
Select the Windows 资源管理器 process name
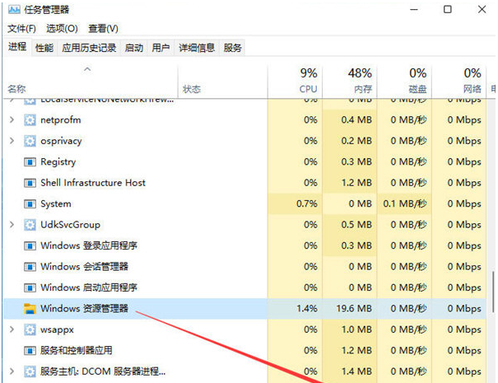tap(84, 309)
